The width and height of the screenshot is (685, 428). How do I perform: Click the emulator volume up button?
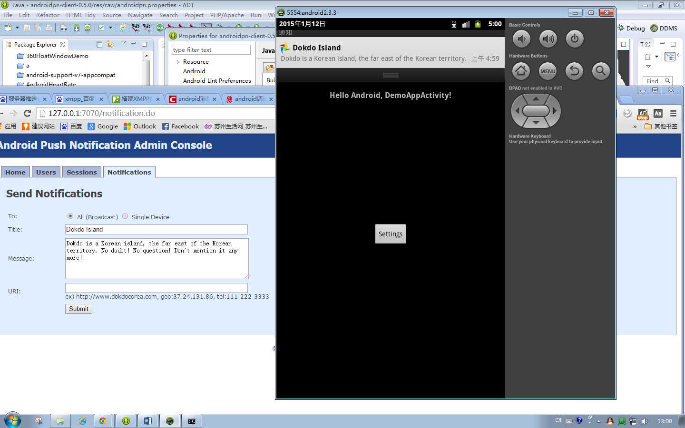[x=548, y=39]
